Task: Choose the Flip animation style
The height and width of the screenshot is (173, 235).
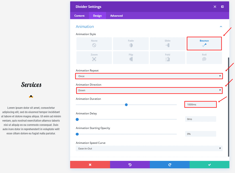Action: tap(131, 57)
